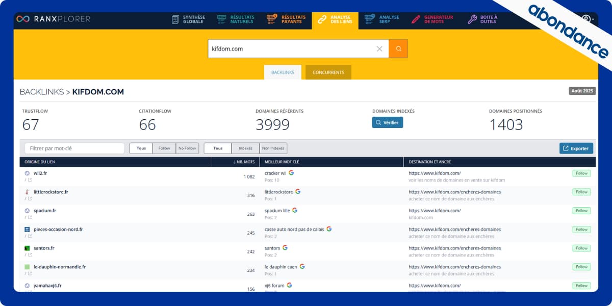Select the Analyse des Liens menu
The image size is (612, 306).
[336, 20]
